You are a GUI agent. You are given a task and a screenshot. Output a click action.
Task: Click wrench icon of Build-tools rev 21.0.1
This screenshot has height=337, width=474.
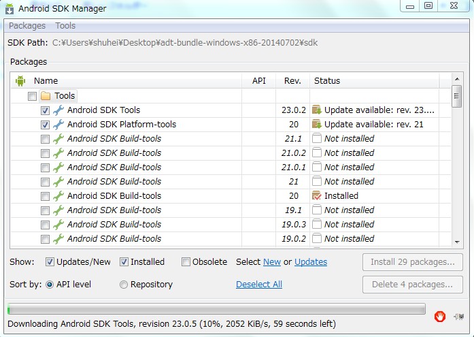[58, 167]
